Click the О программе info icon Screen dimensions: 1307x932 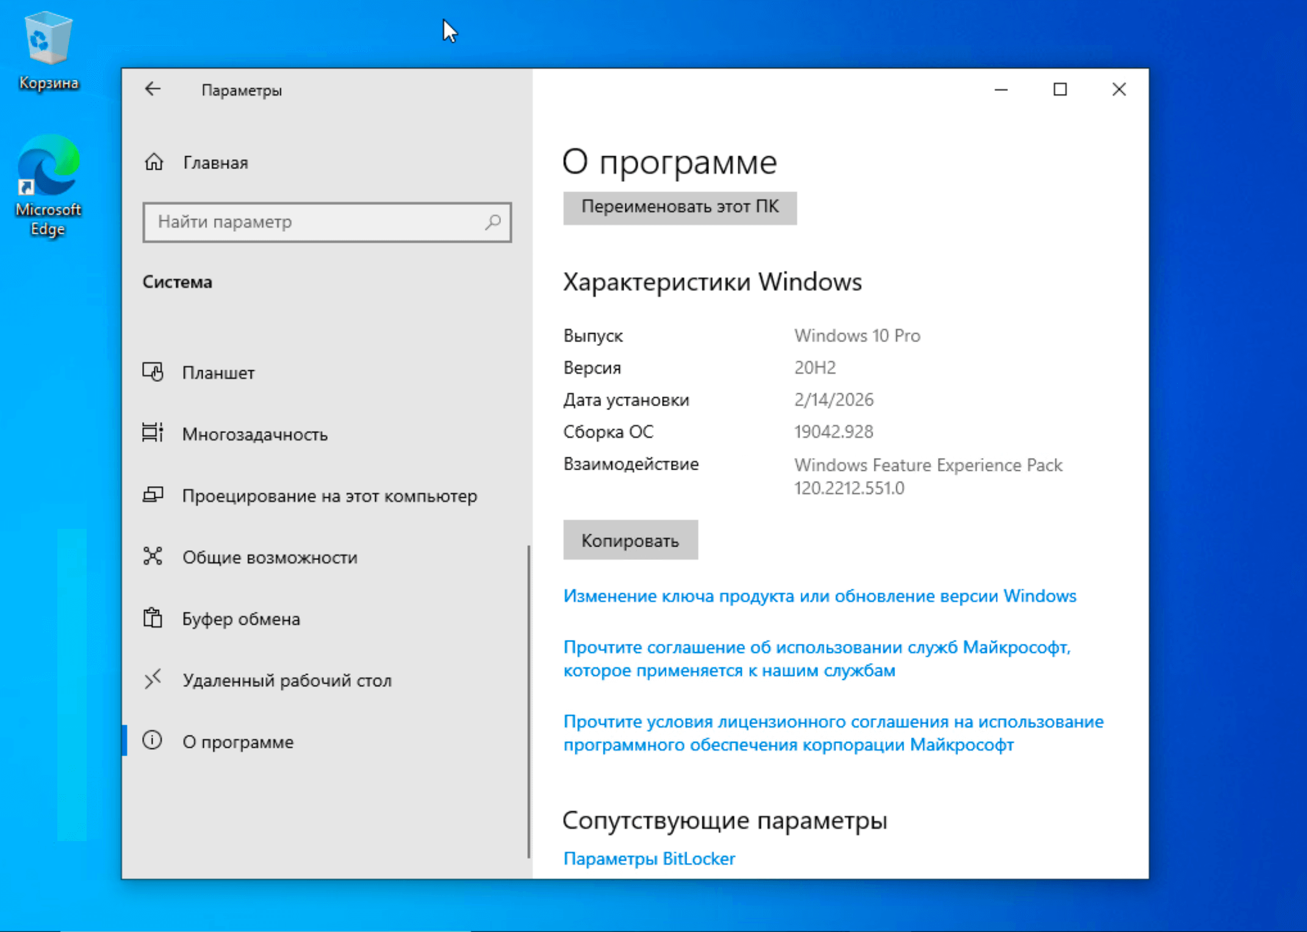pos(153,740)
